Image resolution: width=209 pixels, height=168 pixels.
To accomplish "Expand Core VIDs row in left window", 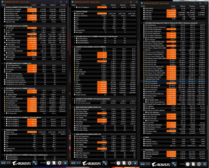I will [x=4, y=28].
